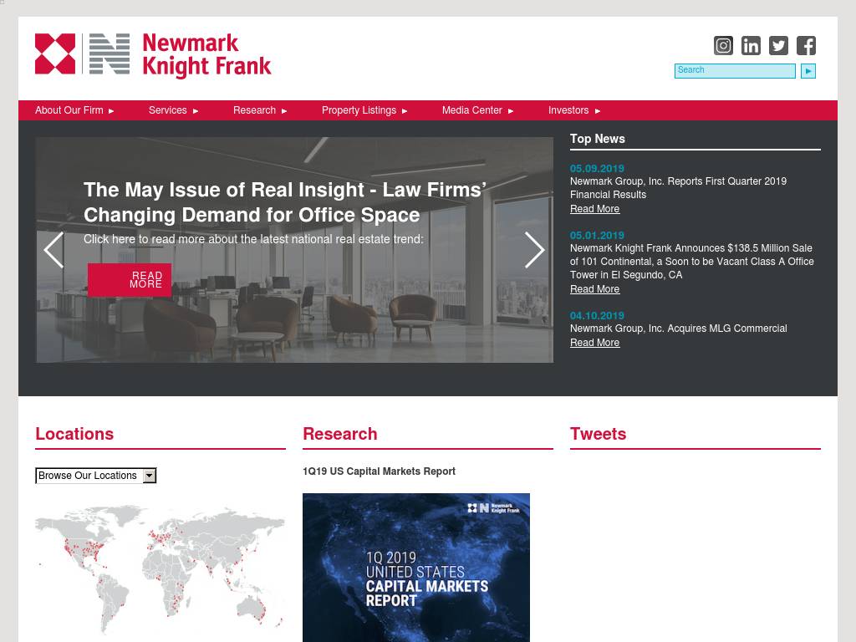Click the red Read More button

click(130, 280)
